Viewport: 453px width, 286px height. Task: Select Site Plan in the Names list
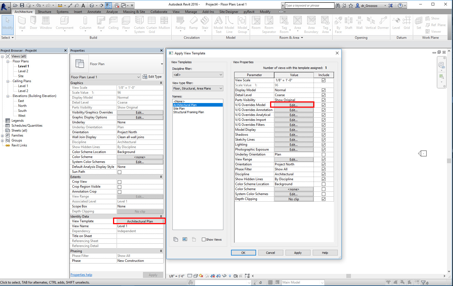[x=179, y=109]
